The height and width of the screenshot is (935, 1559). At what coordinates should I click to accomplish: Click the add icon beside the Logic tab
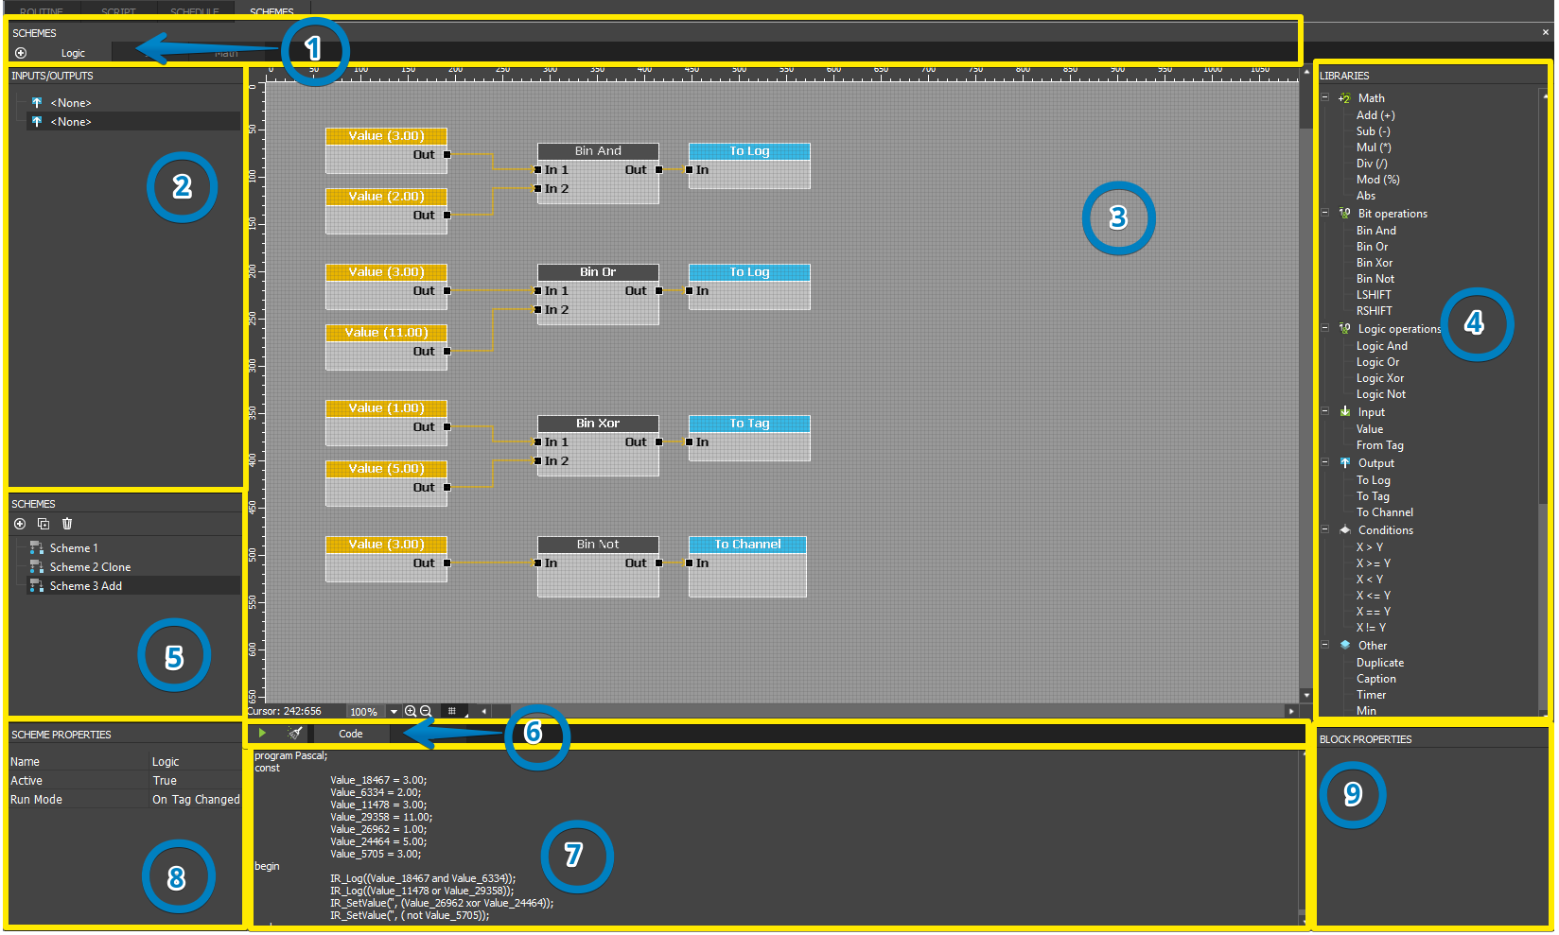pyautogui.click(x=21, y=53)
